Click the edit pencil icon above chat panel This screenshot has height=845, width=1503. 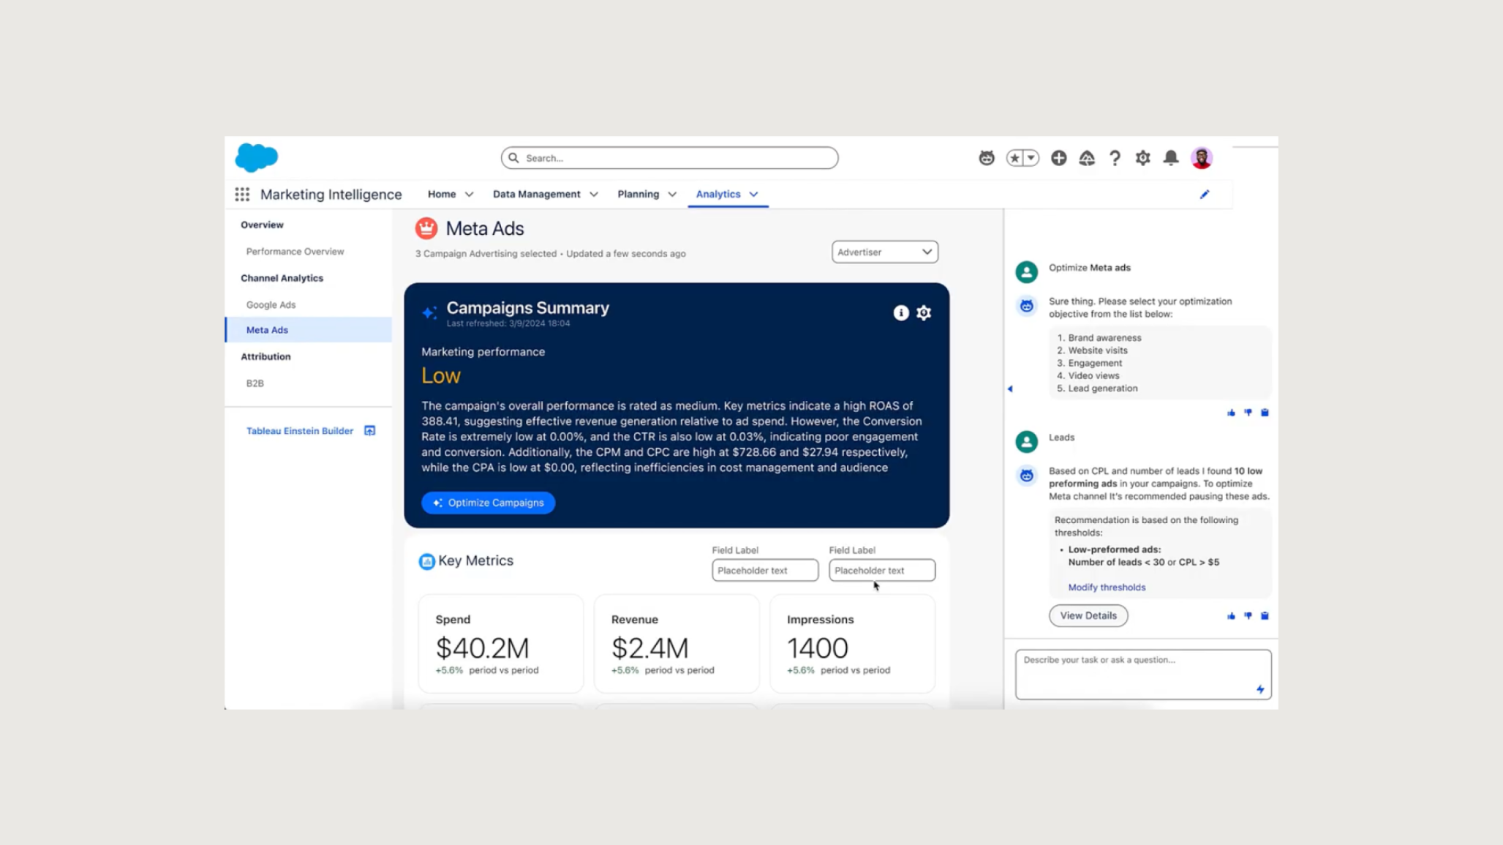(1205, 194)
